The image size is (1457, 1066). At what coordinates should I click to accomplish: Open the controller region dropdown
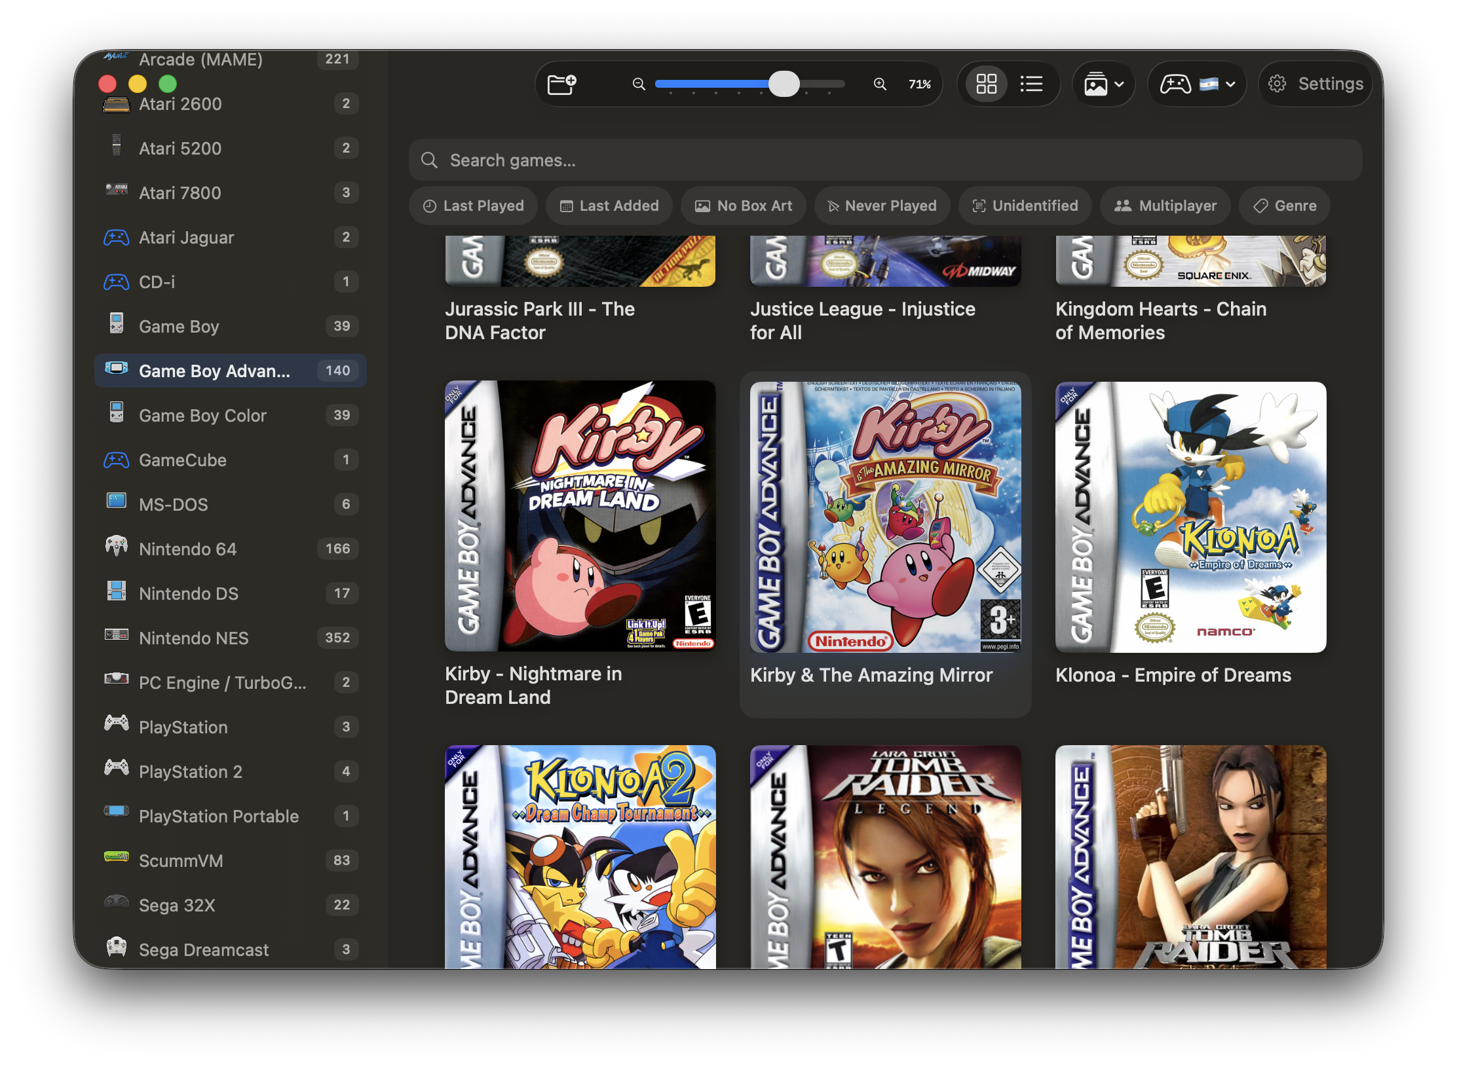(1197, 84)
